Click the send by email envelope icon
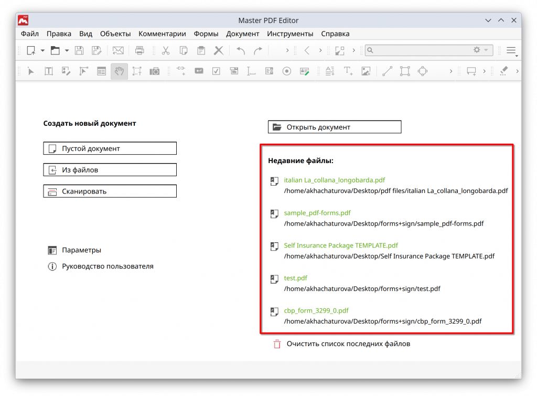 click(x=118, y=50)
